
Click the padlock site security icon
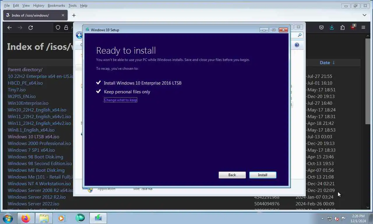[x=66, y=27]
